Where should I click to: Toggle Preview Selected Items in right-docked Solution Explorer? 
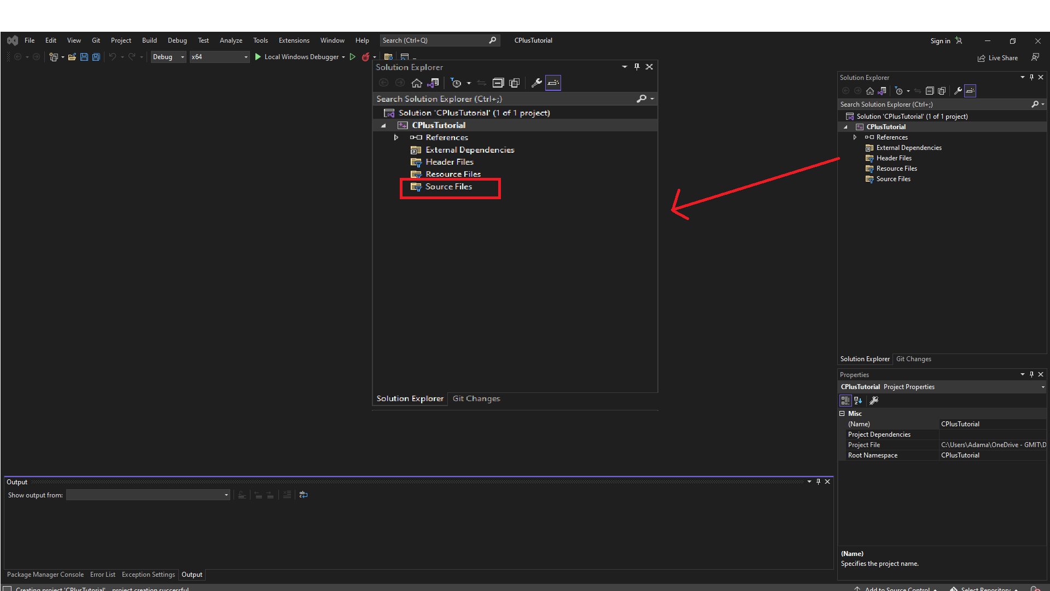(970, 91)
